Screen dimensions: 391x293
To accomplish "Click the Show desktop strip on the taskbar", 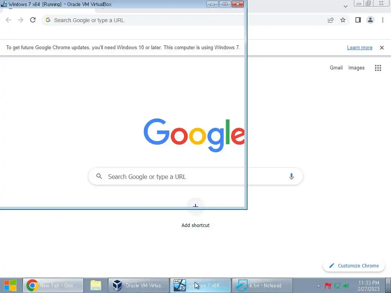I will pyautogui.click(x=389, y=285).
